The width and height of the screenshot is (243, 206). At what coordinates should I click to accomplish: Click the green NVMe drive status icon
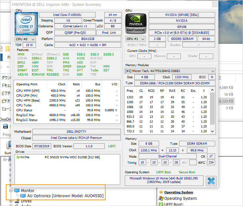pos(18,157)
